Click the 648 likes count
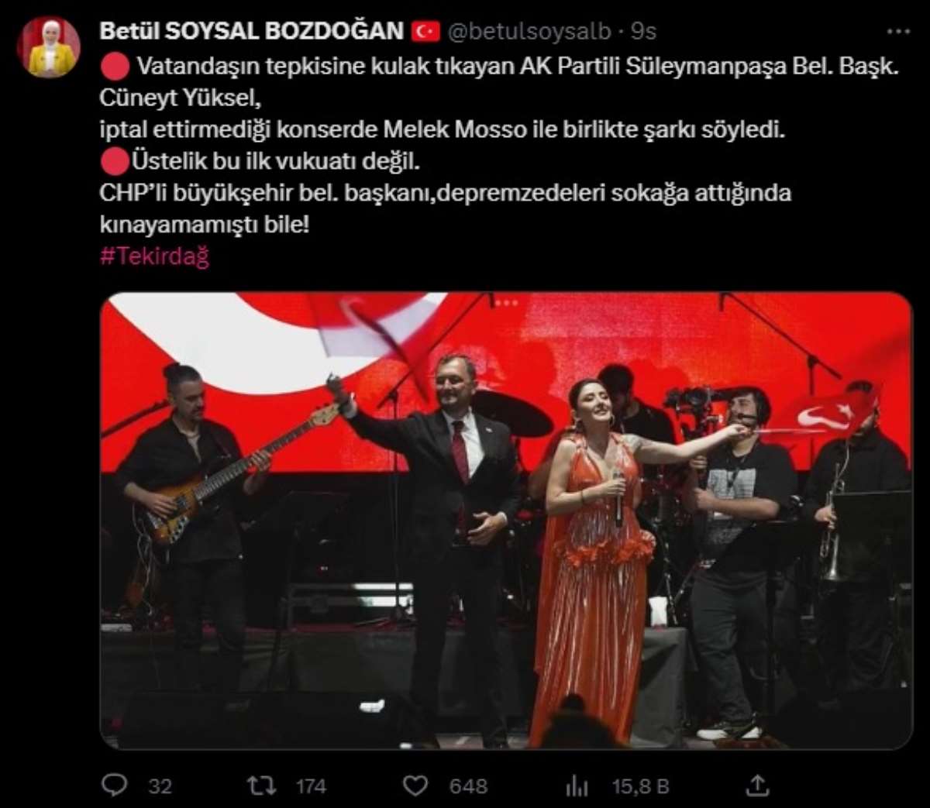 468,786
